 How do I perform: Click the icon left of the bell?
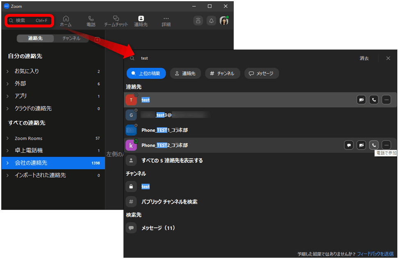(198, 20)
